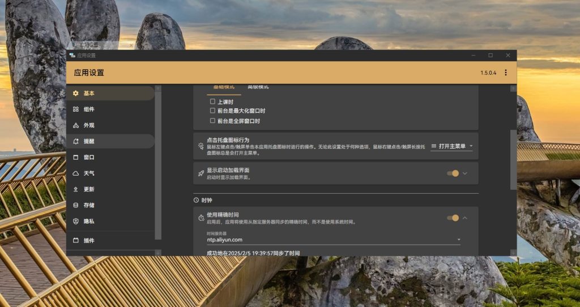This screenshot has height=307, width=580.
Task: Close the 应用设置 window
Action: (508, 56)
